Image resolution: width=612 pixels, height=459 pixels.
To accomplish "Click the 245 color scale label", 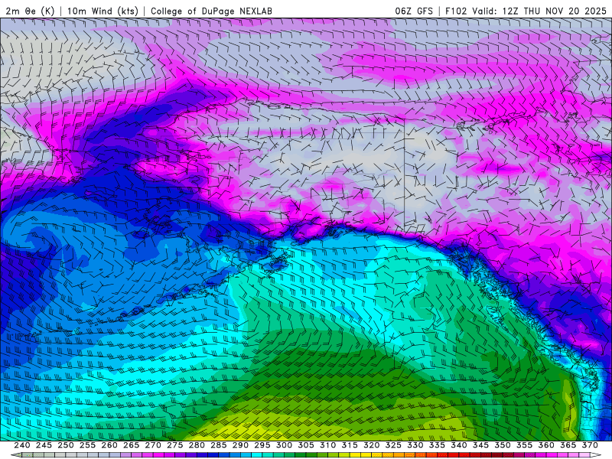I will [44, 445].
